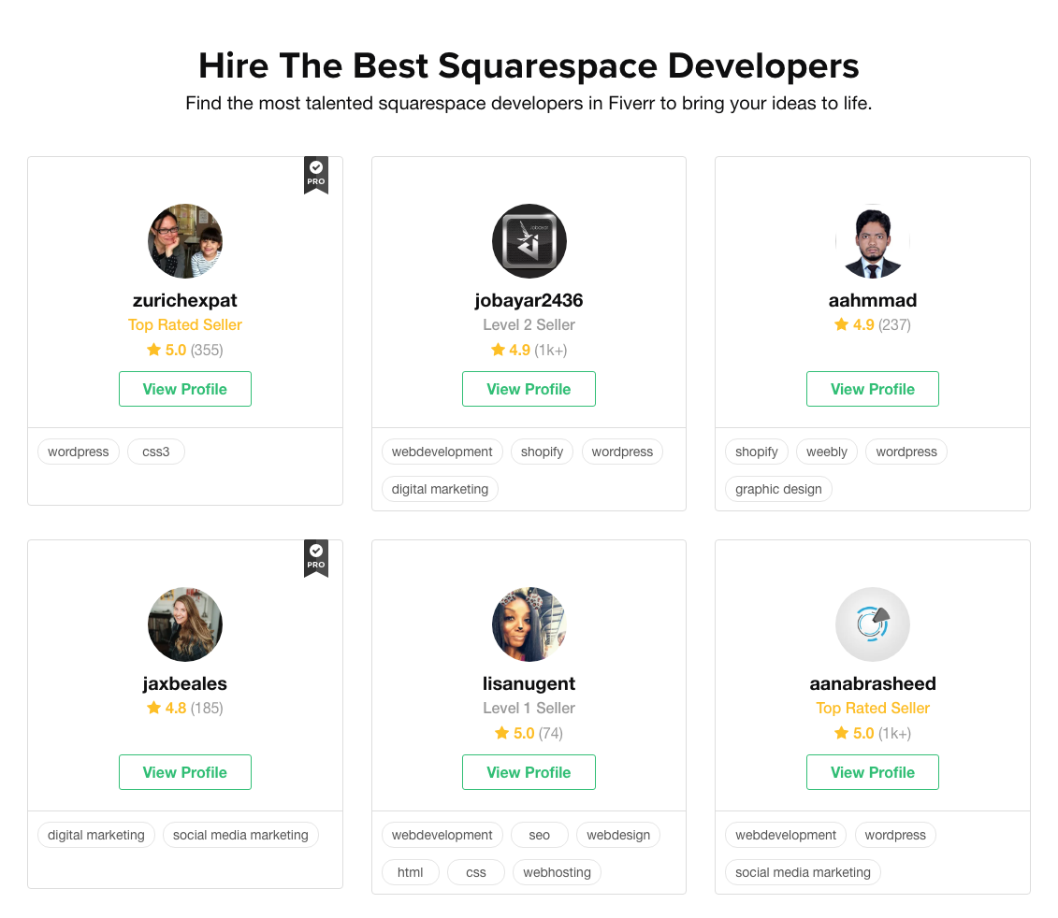Click the (355) review count
Screen dimensions: 1058x918
pyautogui.click(x=207, y=350)
